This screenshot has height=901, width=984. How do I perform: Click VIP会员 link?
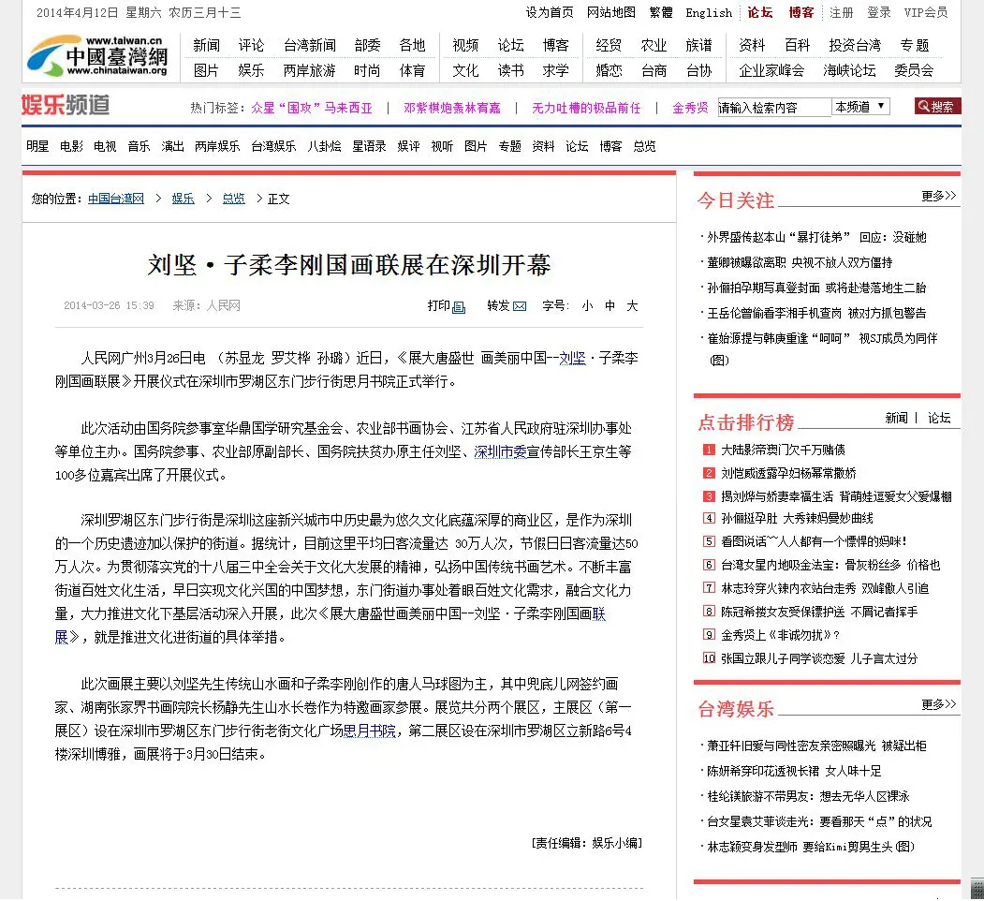(x=926, y=12)
